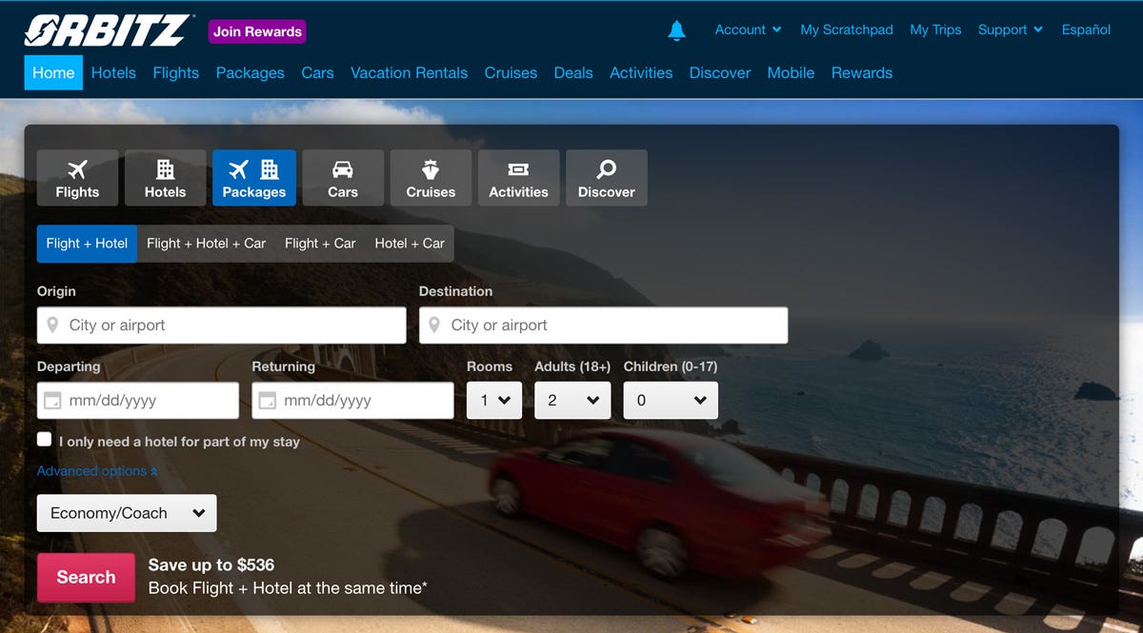Click the Returning date field
Image resolution: width=1143 pixels, height=633 pixels.
point(352,401)
